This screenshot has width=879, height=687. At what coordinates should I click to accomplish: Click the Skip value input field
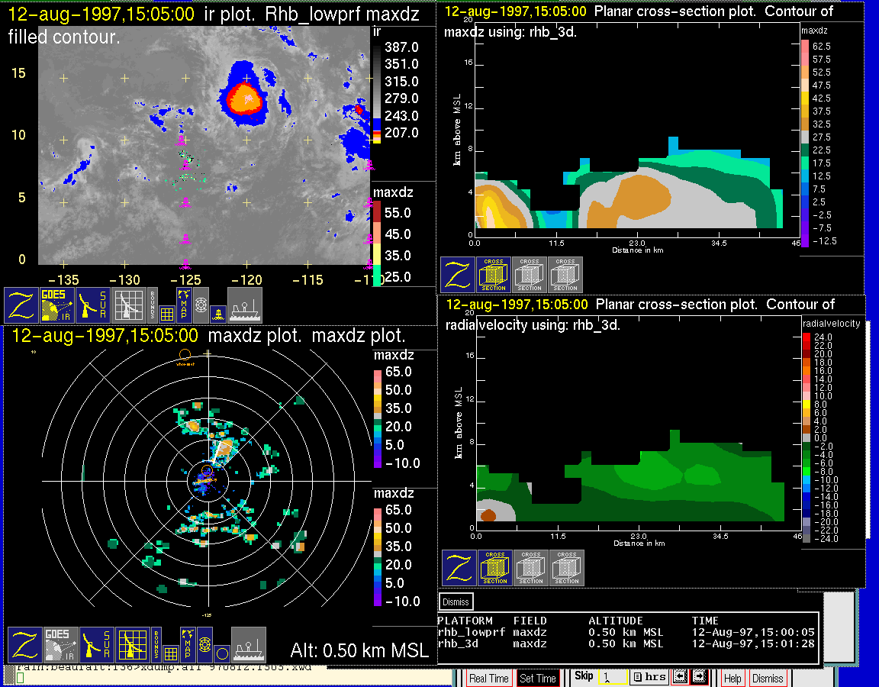point(612,677)
